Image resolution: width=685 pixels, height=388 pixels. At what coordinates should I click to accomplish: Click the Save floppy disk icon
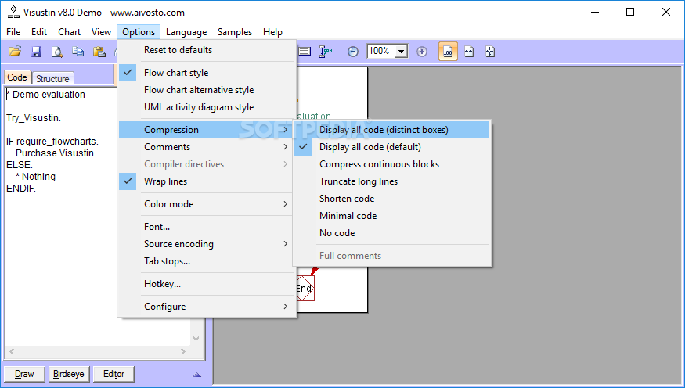click(x=36, y=52)
